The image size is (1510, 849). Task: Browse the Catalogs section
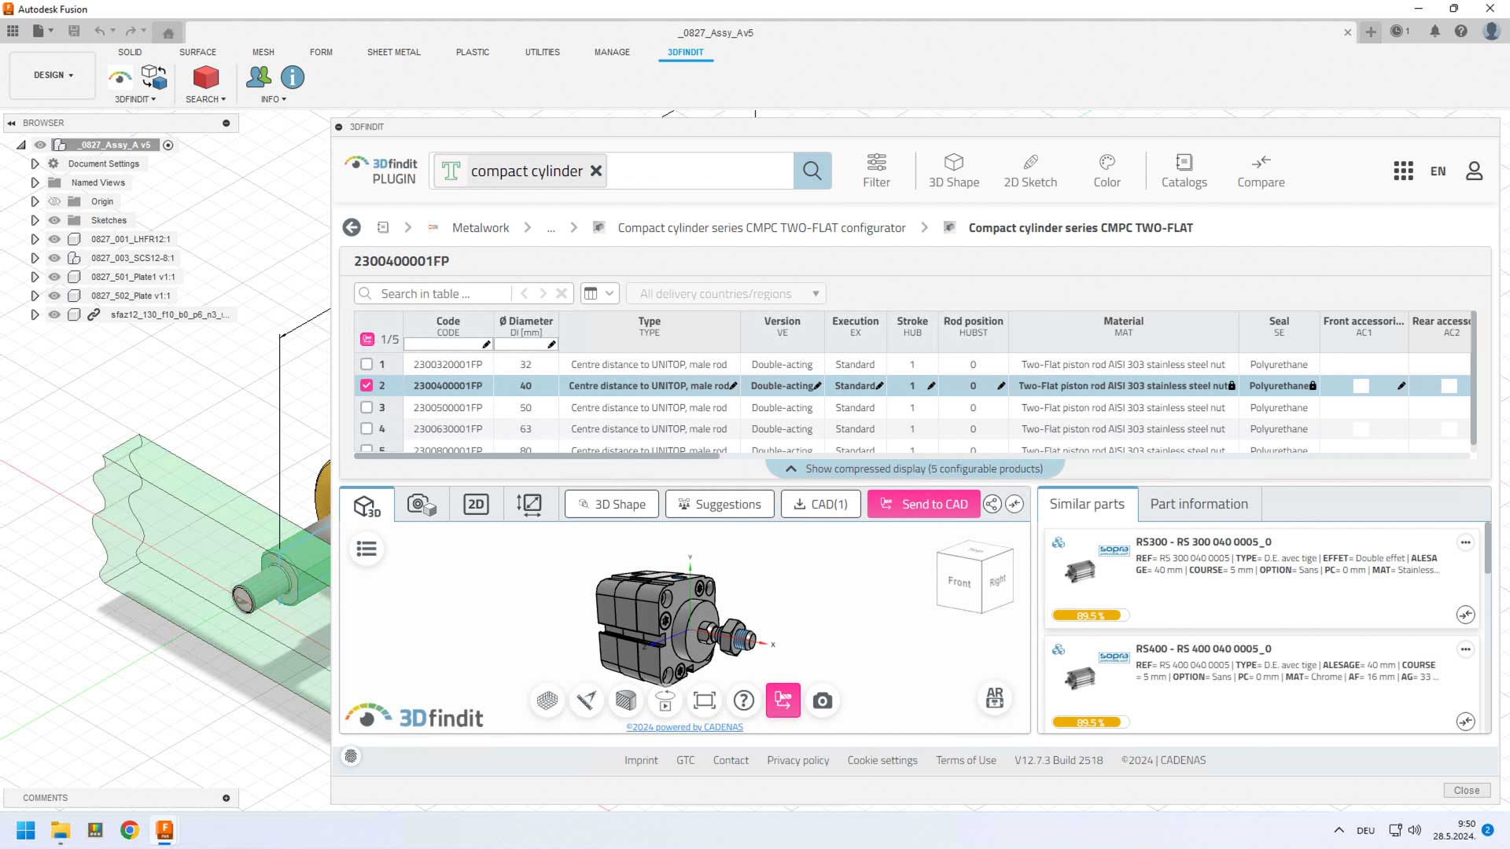1184,170
